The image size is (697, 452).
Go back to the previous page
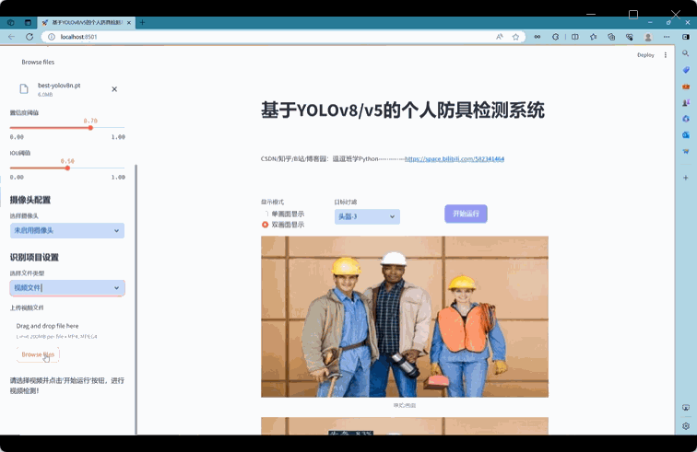(x=12, y=37)
